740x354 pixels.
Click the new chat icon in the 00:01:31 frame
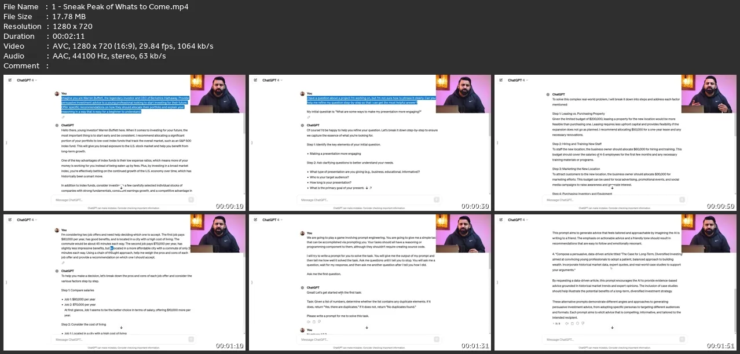255,220
